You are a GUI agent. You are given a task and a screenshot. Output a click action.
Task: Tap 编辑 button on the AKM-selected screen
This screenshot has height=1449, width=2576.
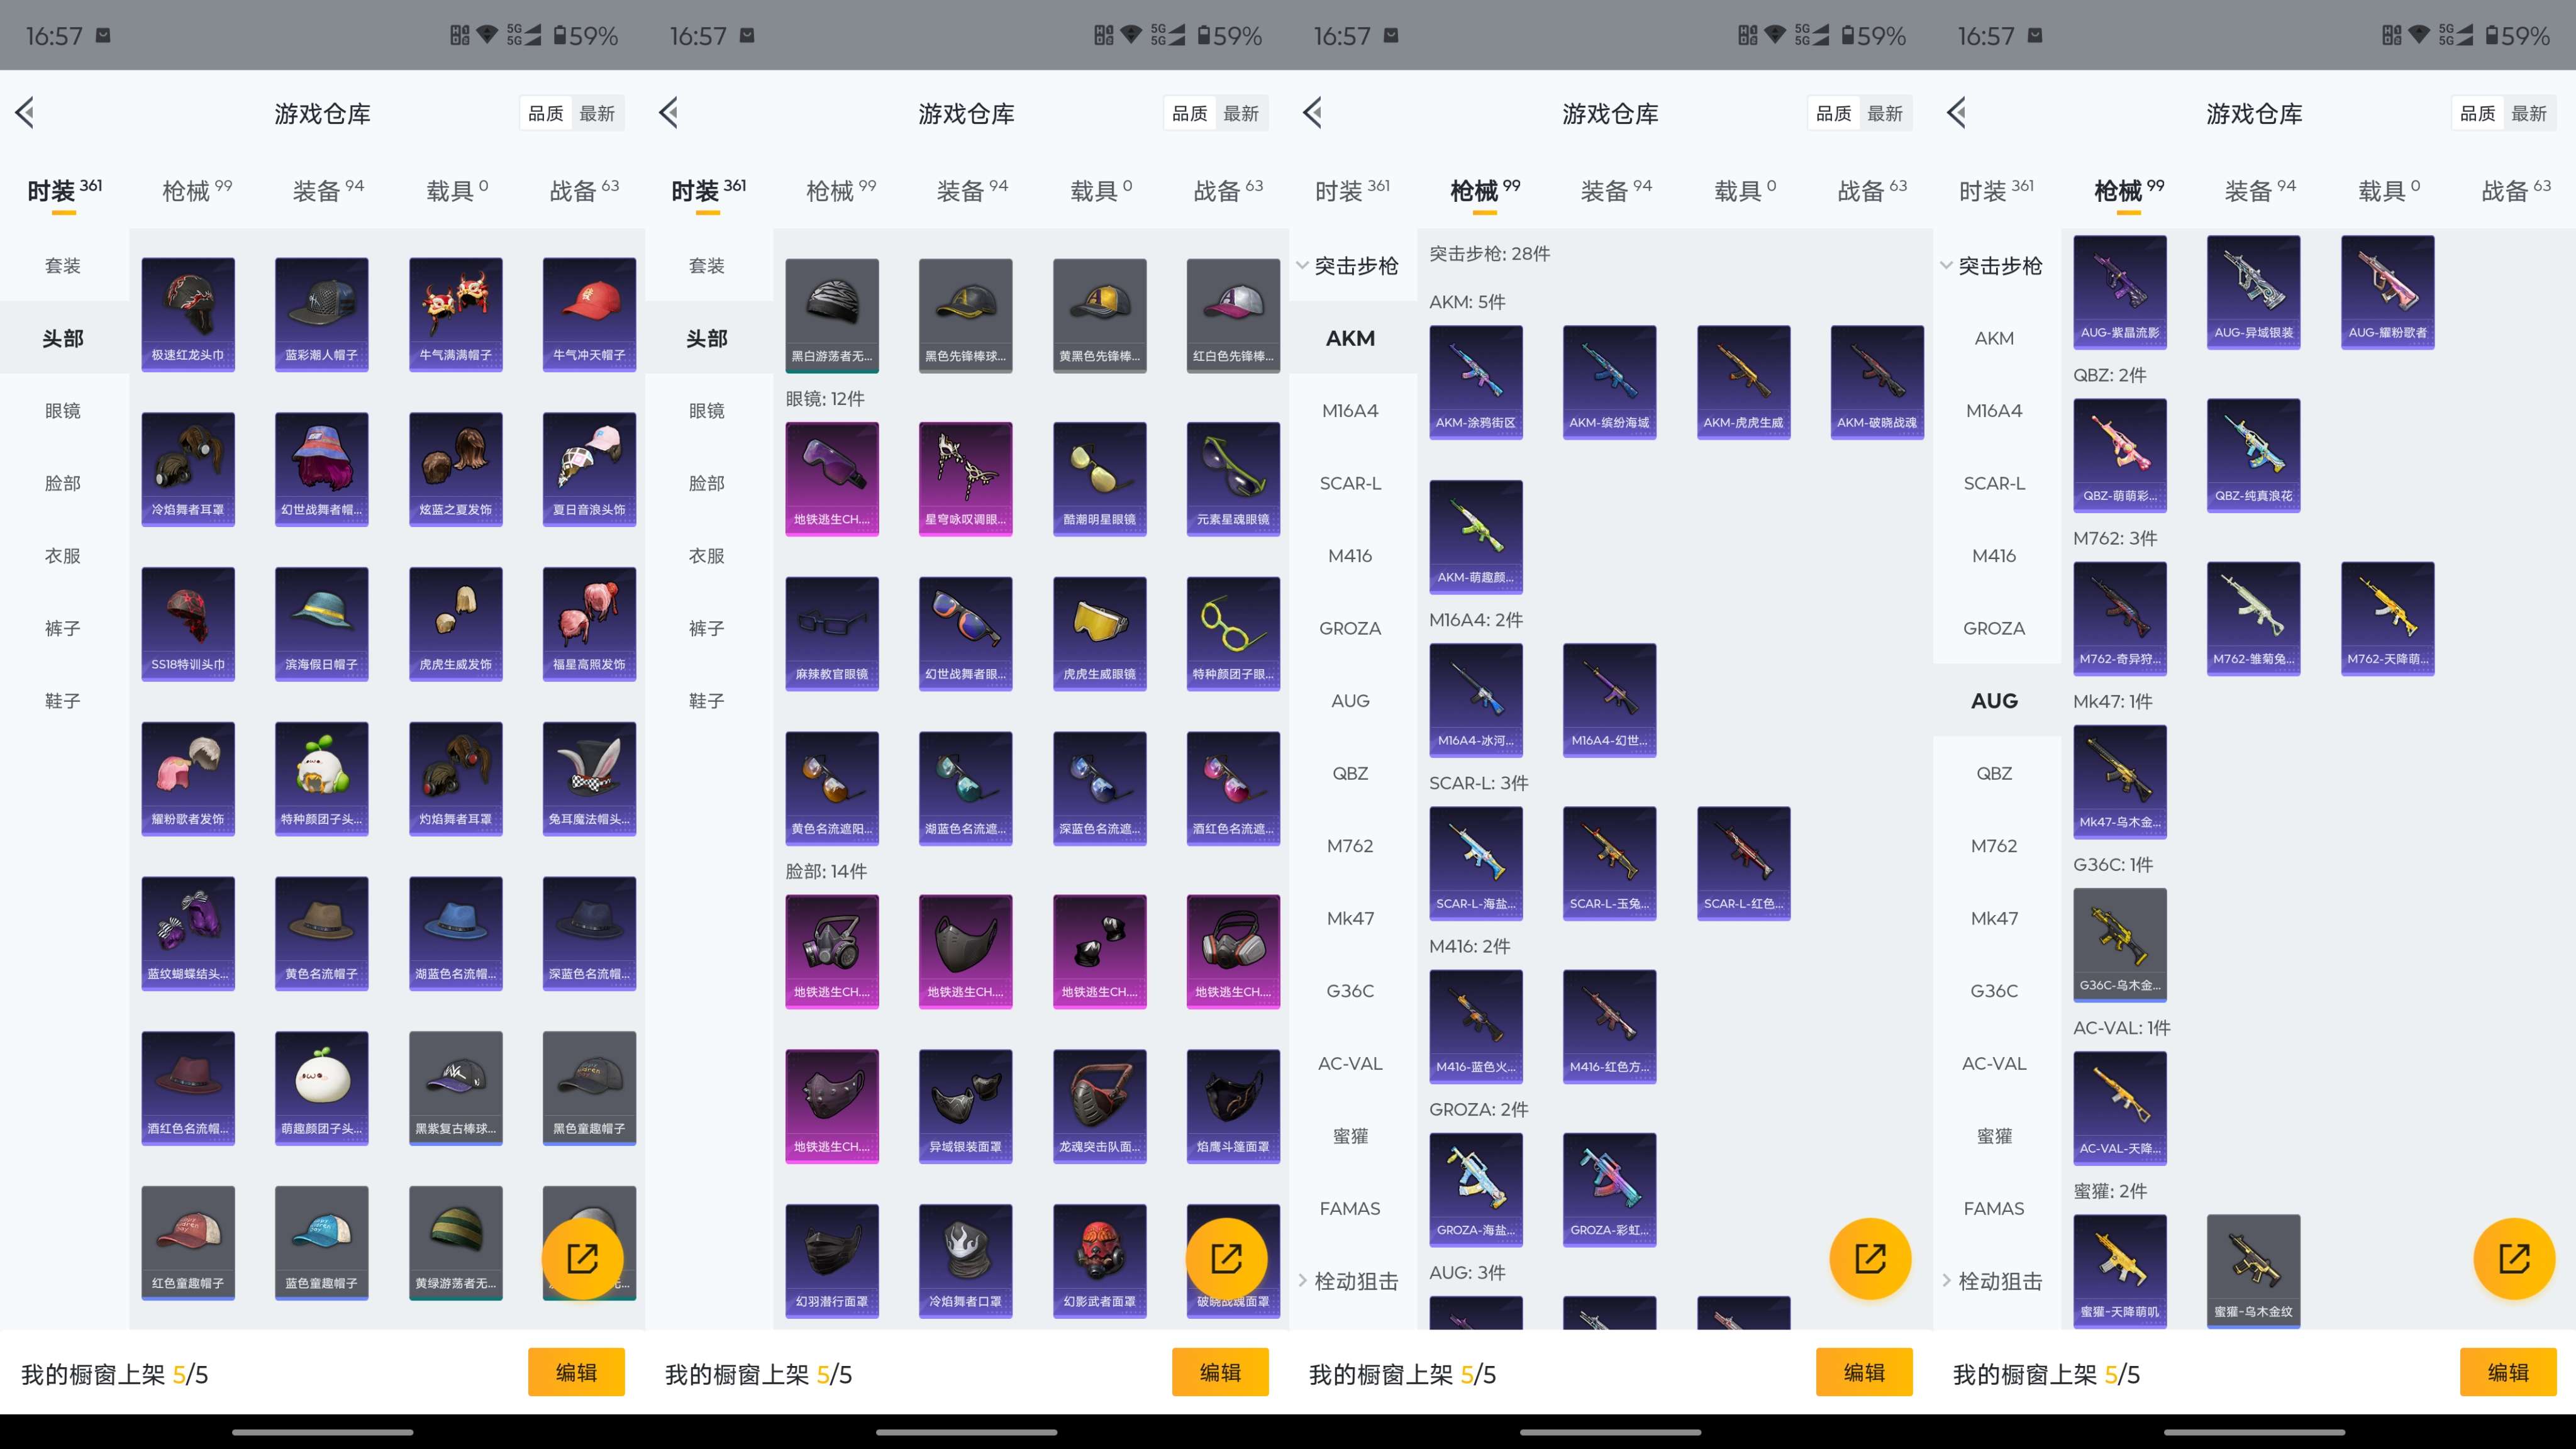pos(1864,1372)
